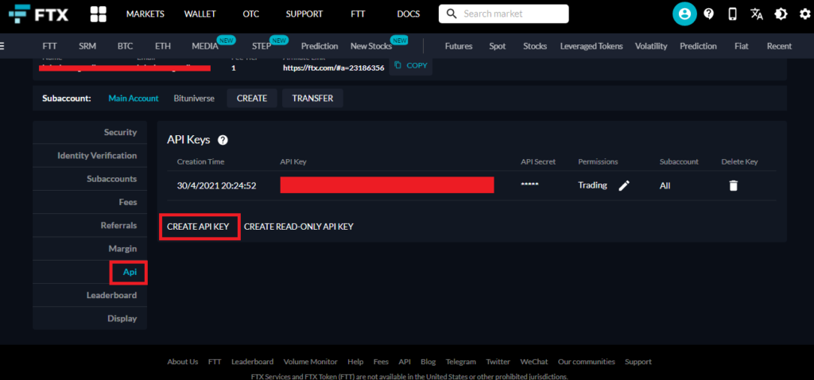Switch to Stocks markets
Screen dimensions: 814x380
pyautogui.click(x=535, y=46)
